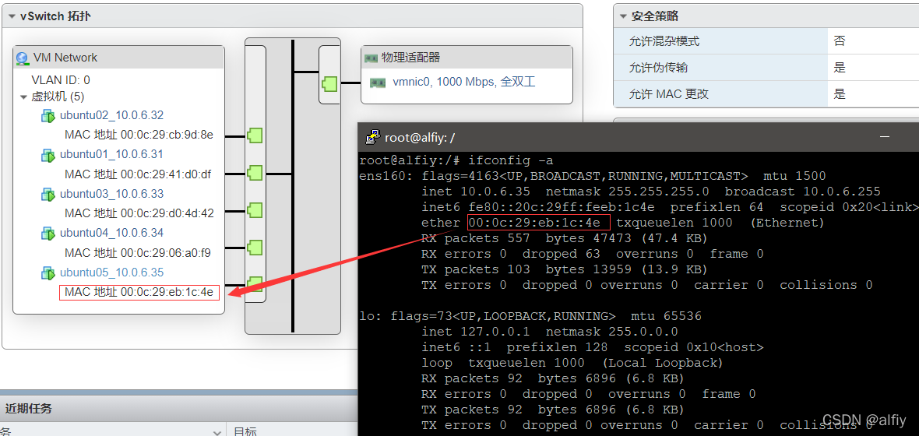Open the VM Network port group title
Image resolution: width=919 pixels, height=436 pixels.
click(65, 58)
